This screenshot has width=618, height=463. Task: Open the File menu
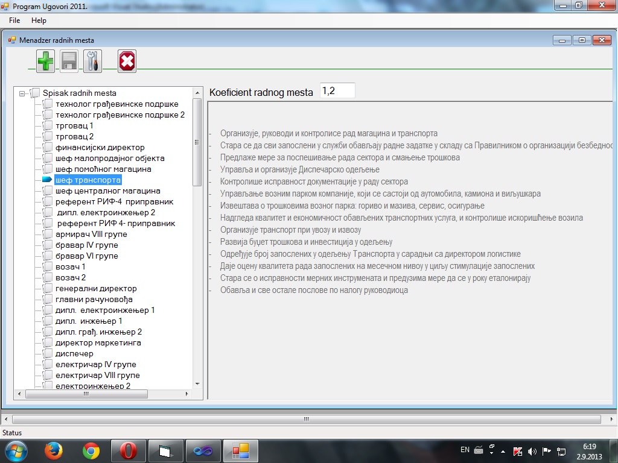pos(14,20)
